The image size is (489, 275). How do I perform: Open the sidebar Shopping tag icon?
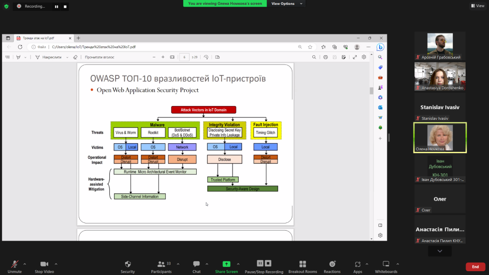point(380,67)
